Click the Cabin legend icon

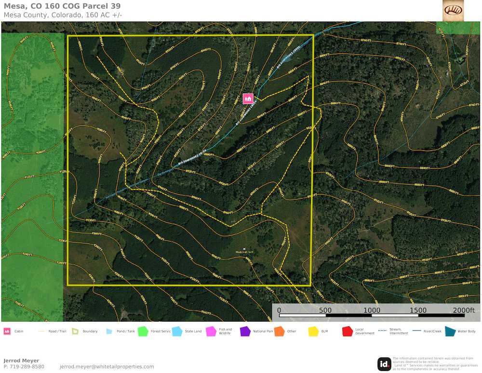click(x=7, y=332)
